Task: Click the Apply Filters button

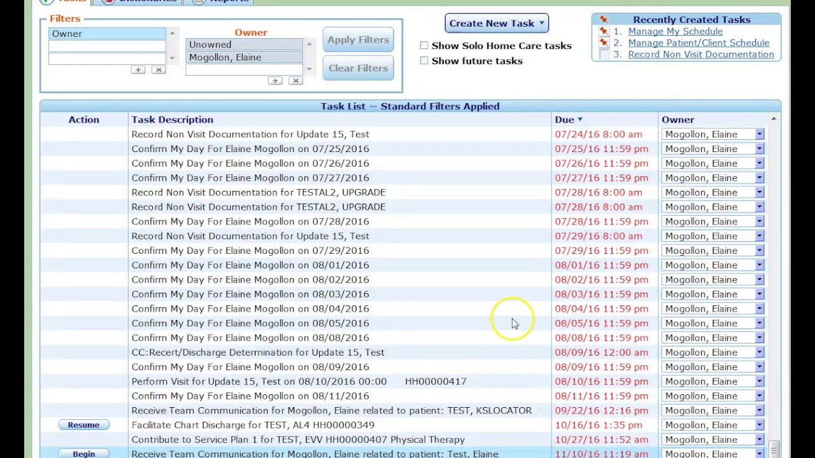Action: click(358, 39)
